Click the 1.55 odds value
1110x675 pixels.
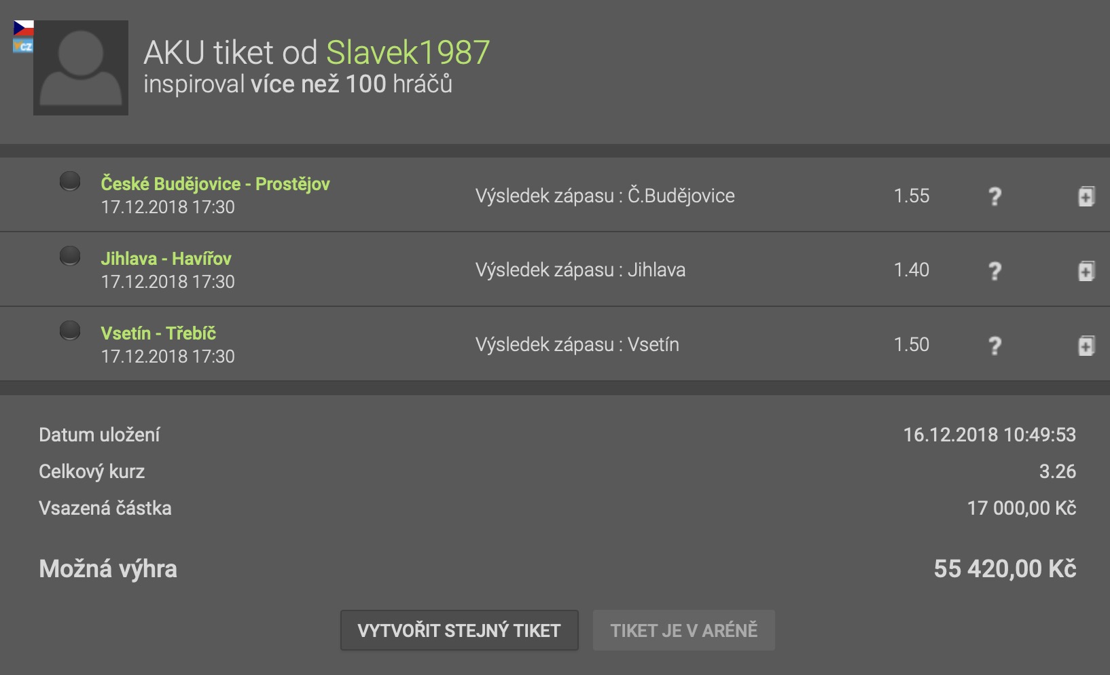click(911, 196)
